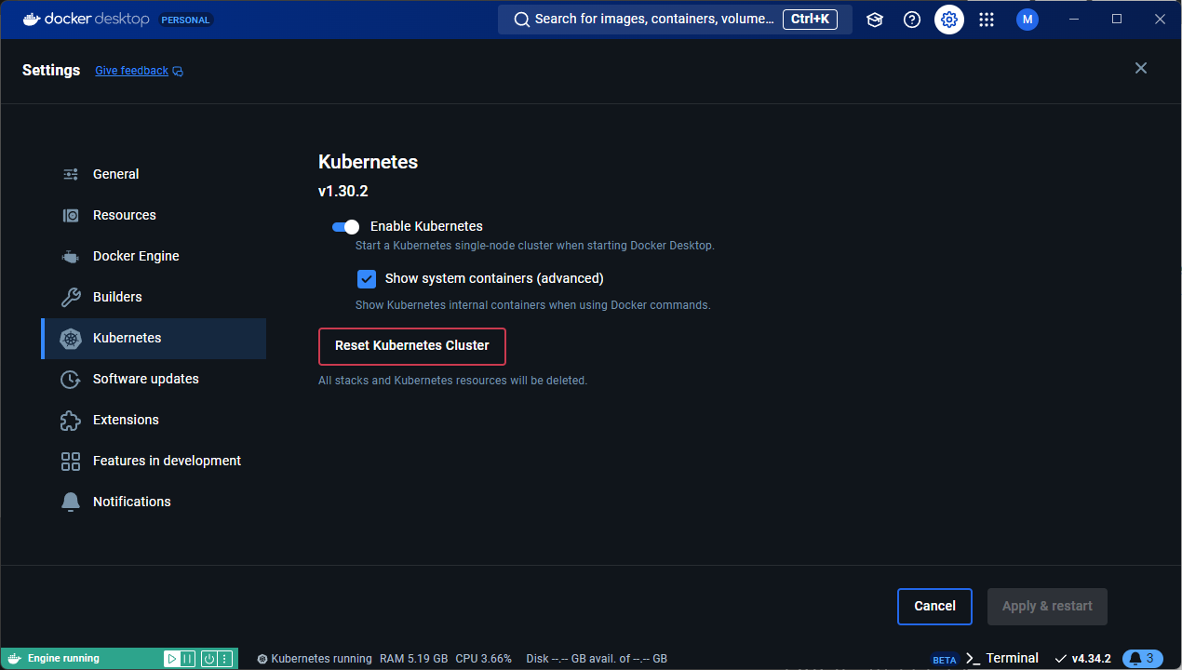Select the Kubernetes settings section
The height and width of the screenshot is (670, 1182).
pyautogui.click(x=154, y=338)
